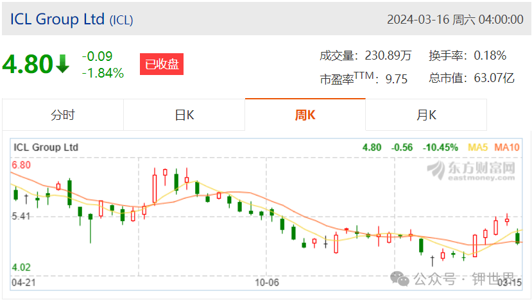The height and width of the screenshot is (300, 532).
Task: Click the MA5 indicator label
Action: point(477,147)
